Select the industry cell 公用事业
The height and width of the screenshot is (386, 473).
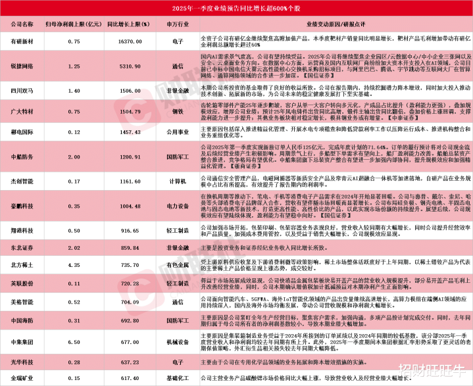coord(178,132)
